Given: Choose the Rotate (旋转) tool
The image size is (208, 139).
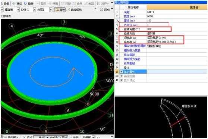Looking at the screenshot, I should (x=29, y=4).
